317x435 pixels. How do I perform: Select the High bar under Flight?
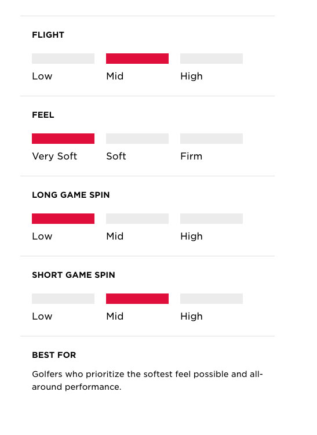point(212,59)
